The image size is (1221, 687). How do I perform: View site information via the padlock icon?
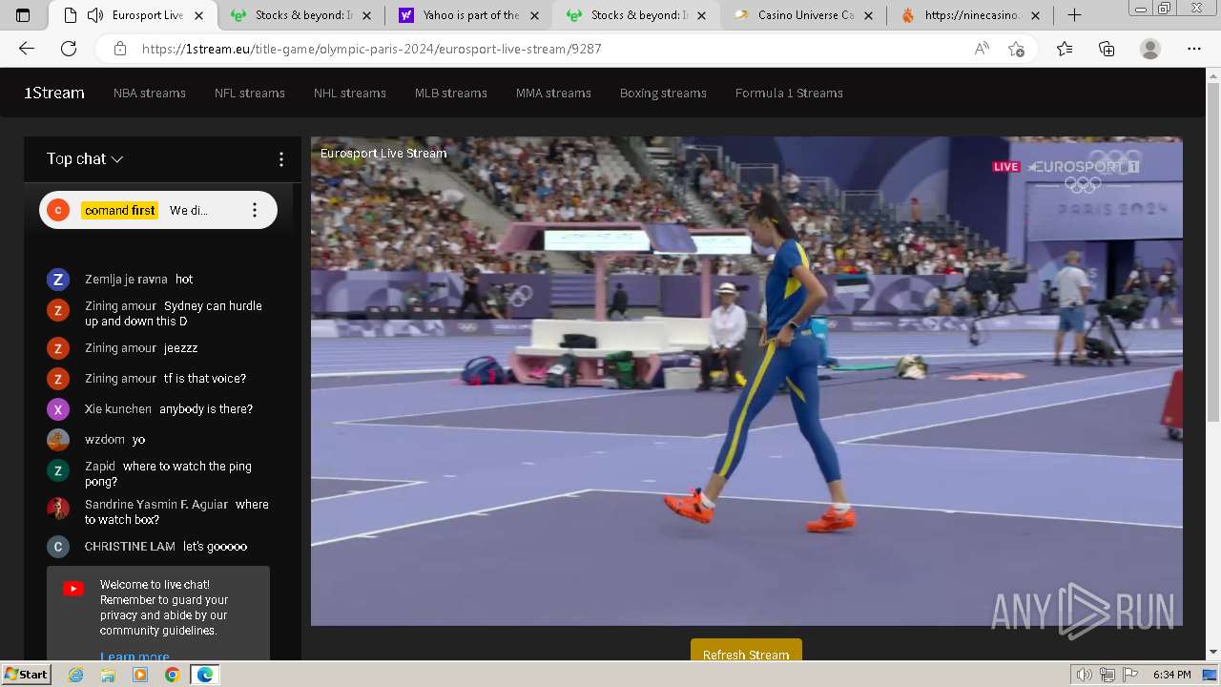pos(120,49)
